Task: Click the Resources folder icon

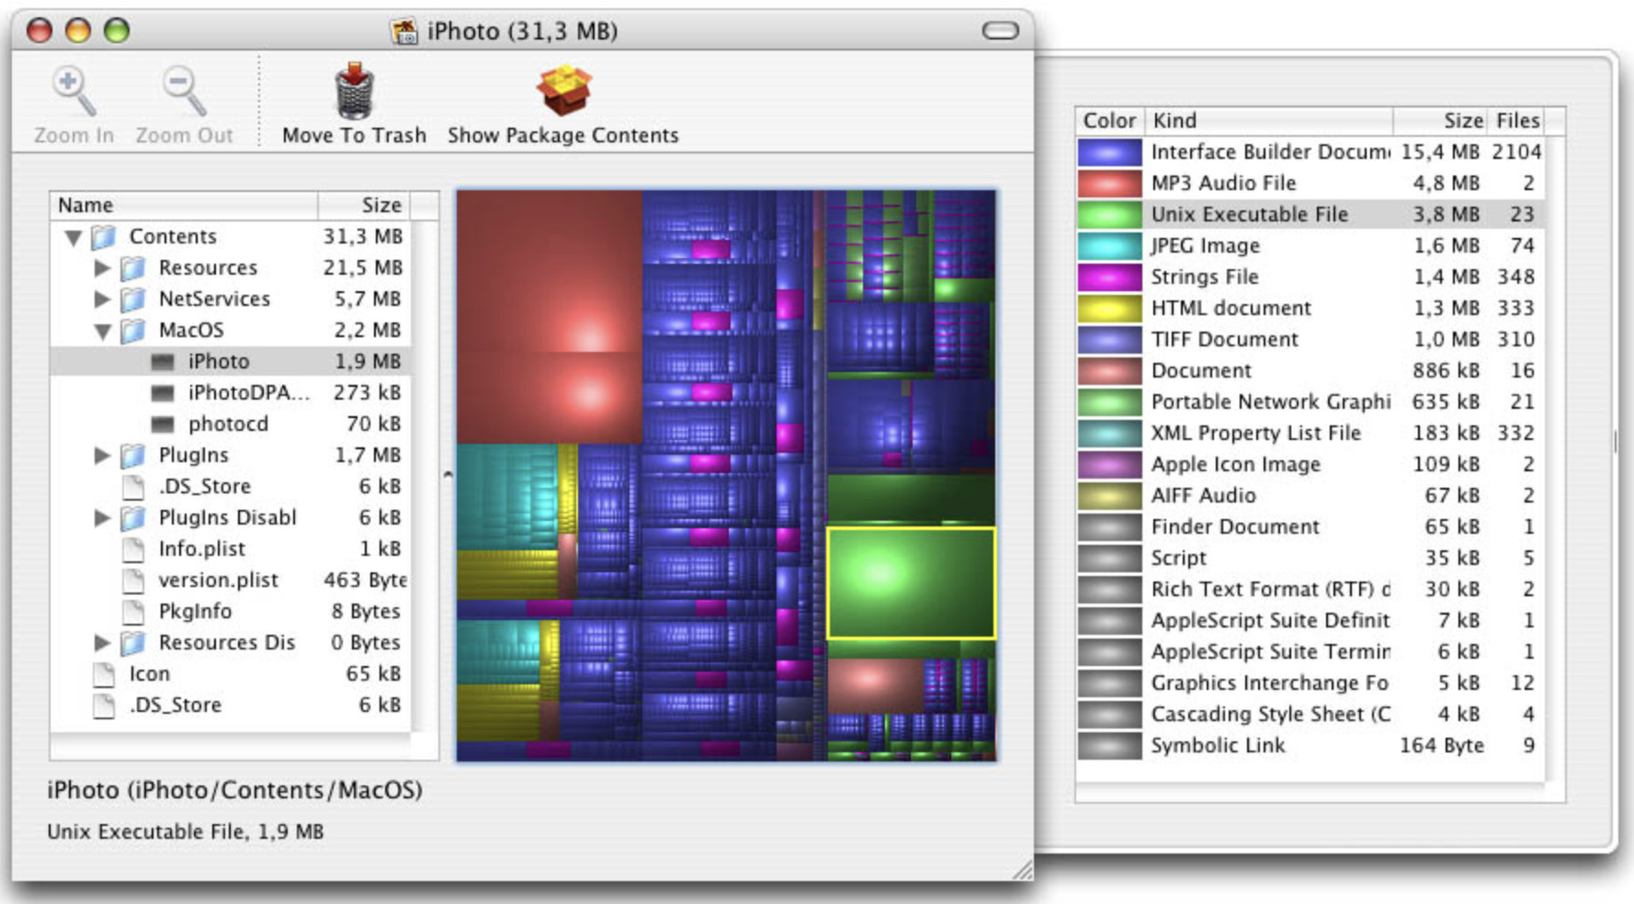Action: [x=133, y=267]
